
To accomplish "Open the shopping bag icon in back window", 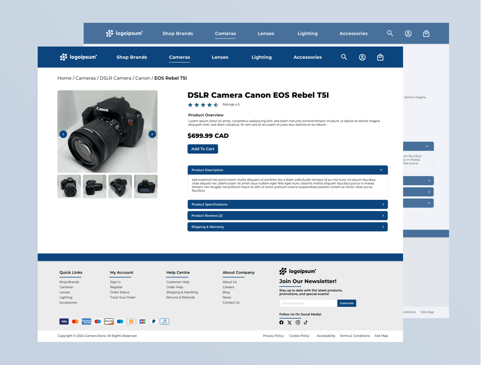I will click(x=426, y=33).
